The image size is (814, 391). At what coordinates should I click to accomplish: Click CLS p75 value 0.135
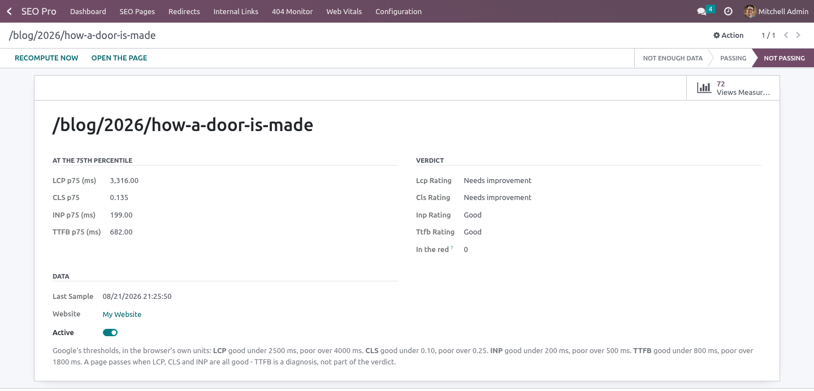[119, 198]
